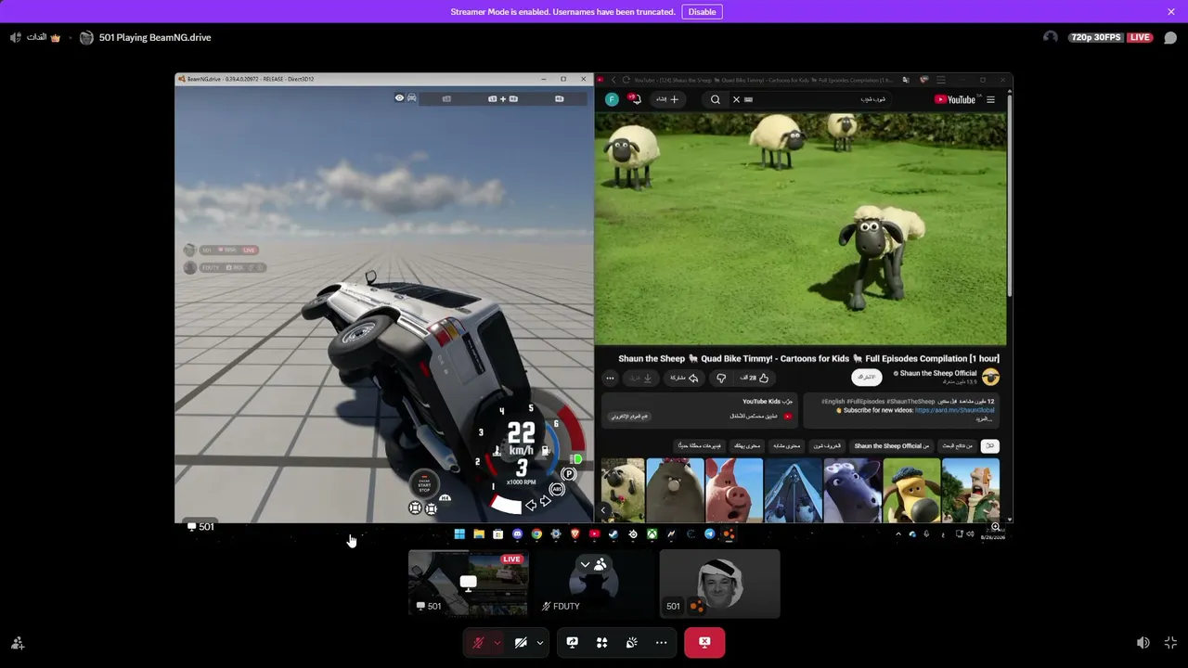The image size is (1188, 668).
Task: Expand the streamed system tray chevron
Action: point(897,534)
